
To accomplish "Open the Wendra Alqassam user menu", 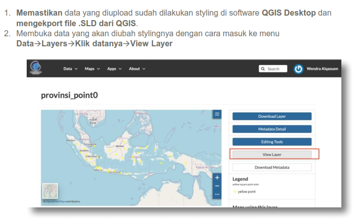I will click(x=323, y=69).
